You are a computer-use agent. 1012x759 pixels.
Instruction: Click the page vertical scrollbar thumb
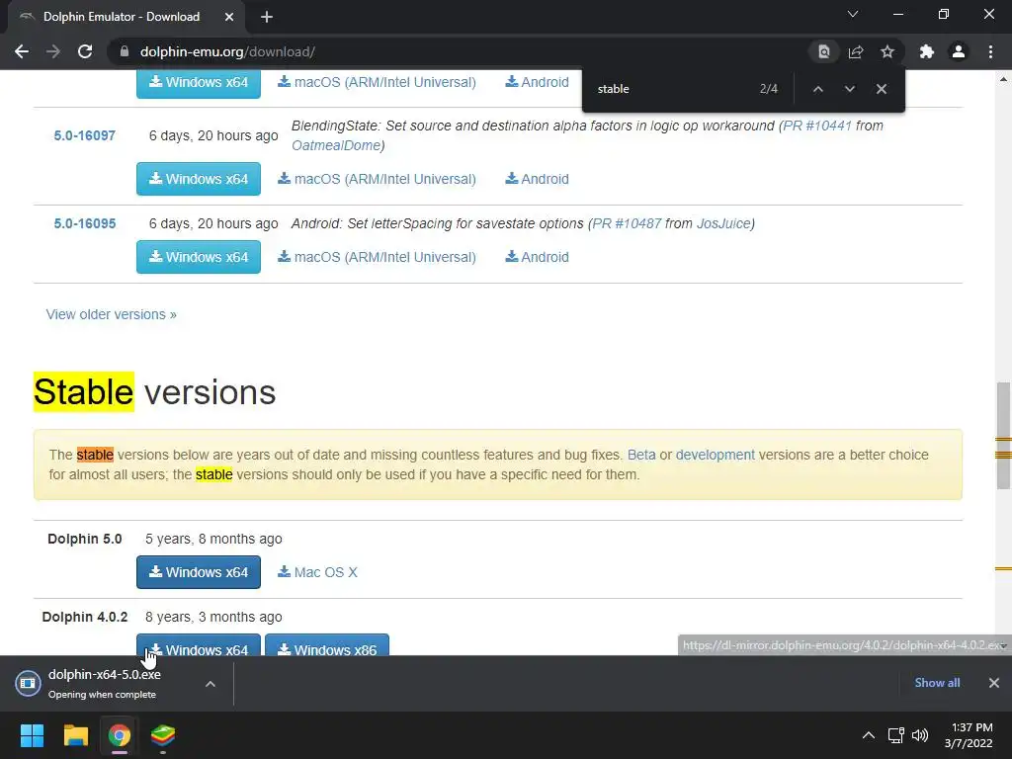(1003, 436)
